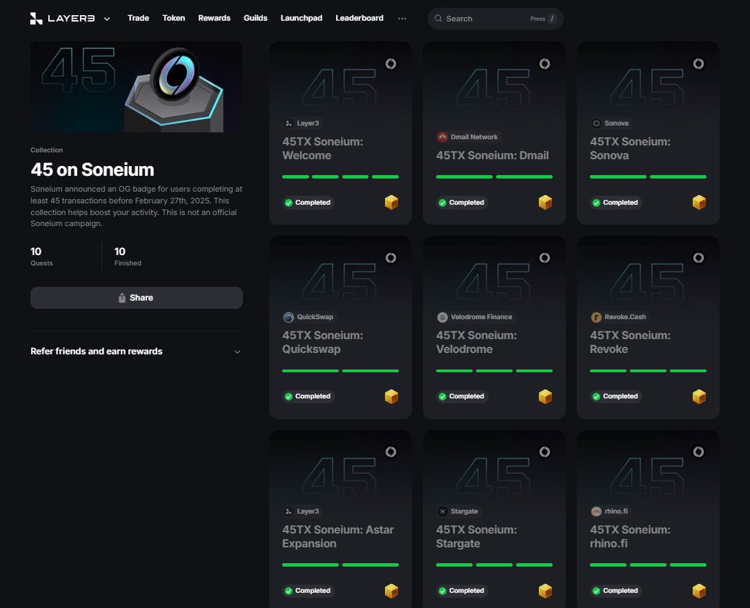Open the Trade menu item
750x608 pixels.
[x=138, y=18]
